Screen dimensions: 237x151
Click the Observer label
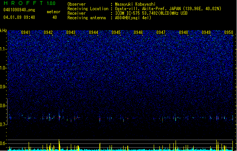click(x=76, y=4)
